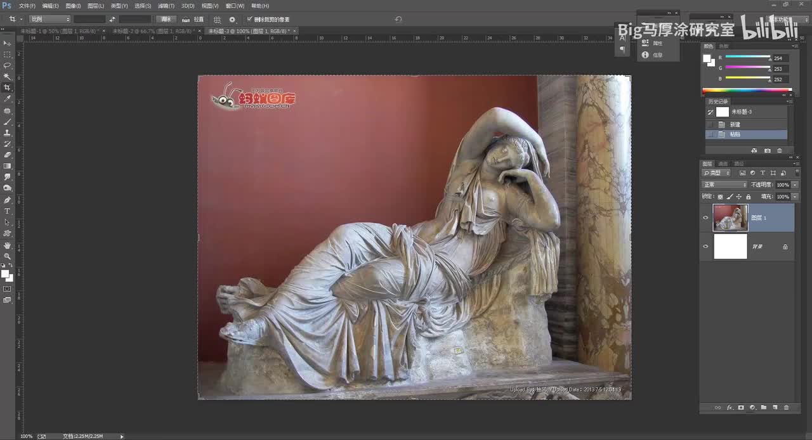The width and height of the screenshot is (812, 440).
Task: Select the Eyedropper tool
Action: (8, 99)
